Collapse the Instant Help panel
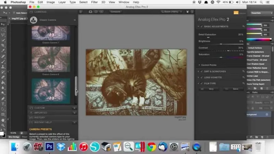Image resolution: width=274 pixels, height=154 pixels. pyautogui.click(x=74, y=123)
